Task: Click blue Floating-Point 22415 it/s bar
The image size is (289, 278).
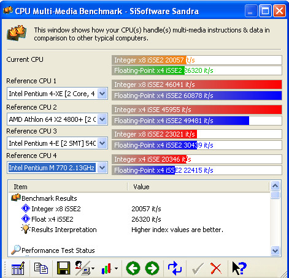Action: [197, 170]
